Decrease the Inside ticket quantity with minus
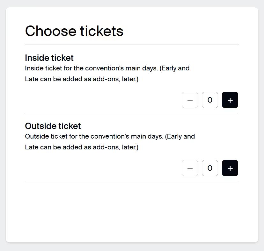 coord(190,100)
